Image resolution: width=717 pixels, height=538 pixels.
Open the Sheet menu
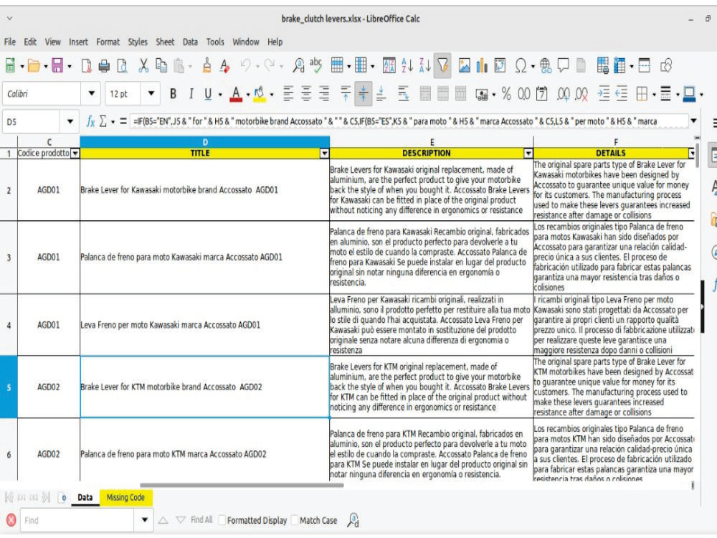(165, 42)
